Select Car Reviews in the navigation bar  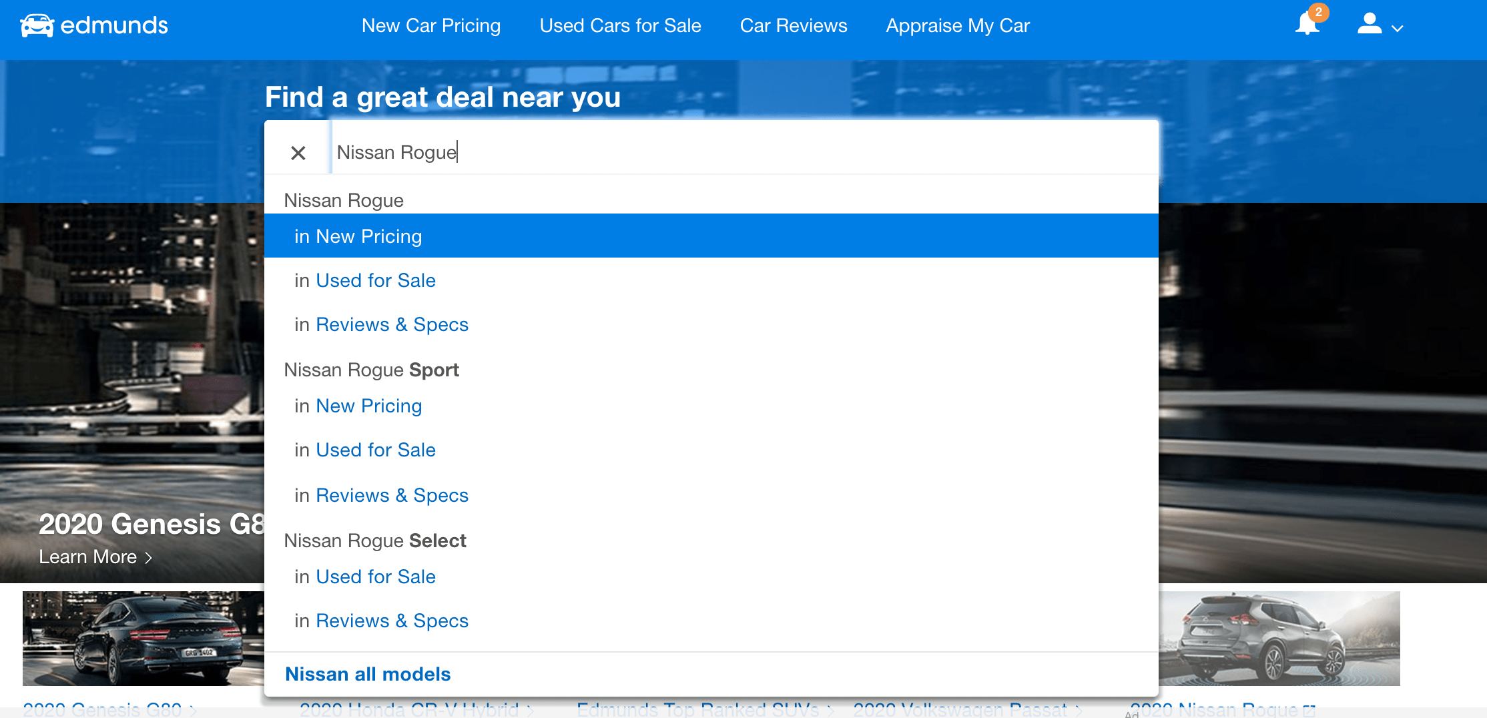pyautogui.click(x=793, y=25)
